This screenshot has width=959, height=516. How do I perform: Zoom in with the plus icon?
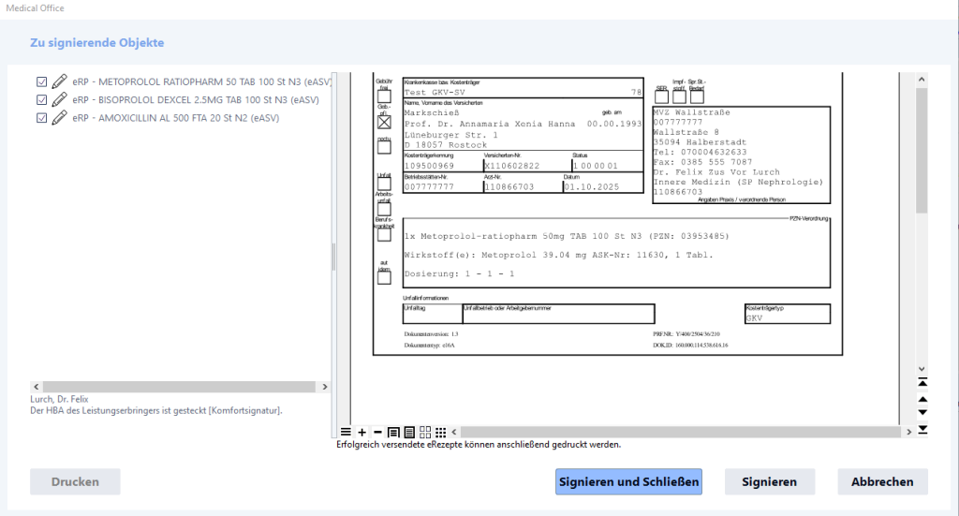(x=362, y=432)
